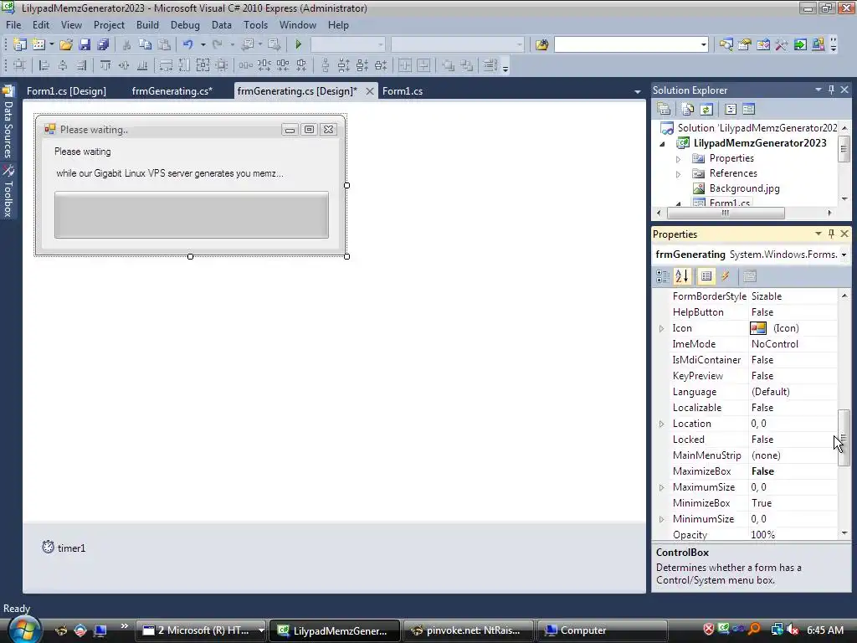Click the Copy toolbar icon
Screen dimensions: 857x643
point(145,44)
